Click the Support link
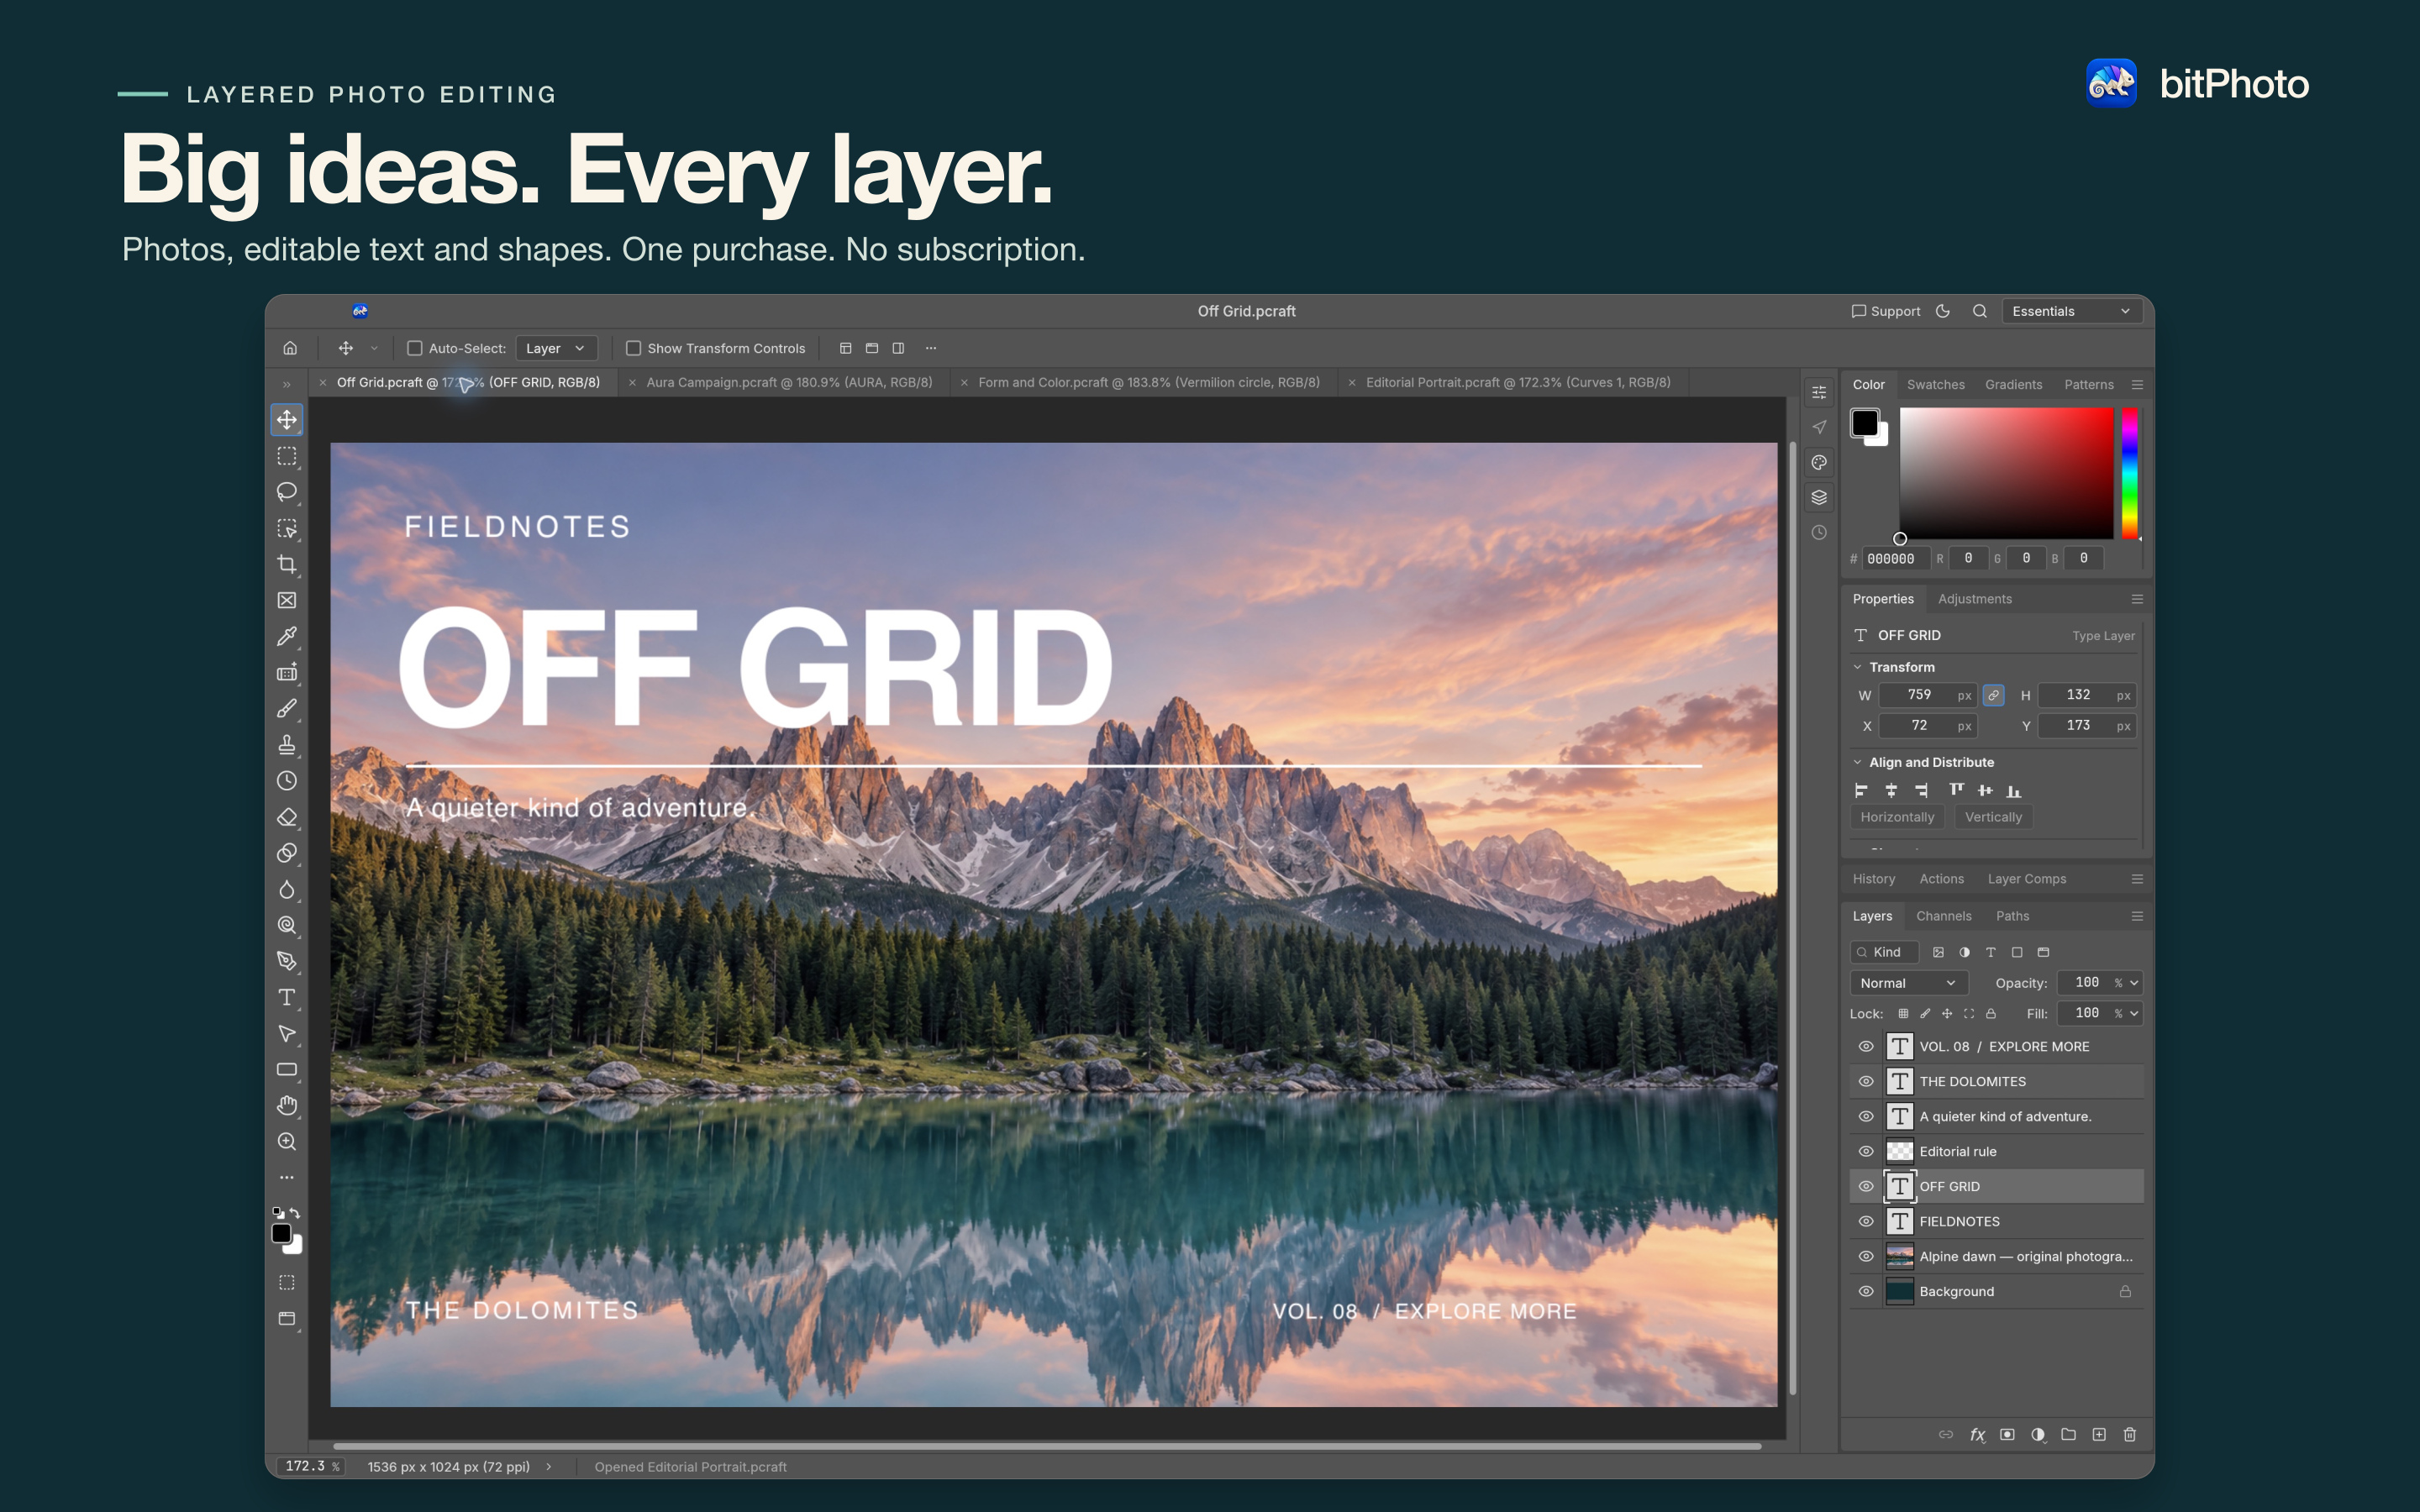Screen dimensions: 2420x1512 (1886, 311)
